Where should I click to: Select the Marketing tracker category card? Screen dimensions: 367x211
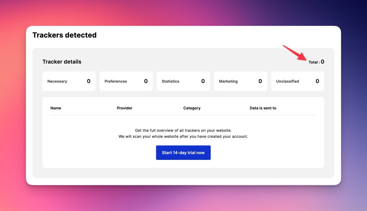[240, 81]
